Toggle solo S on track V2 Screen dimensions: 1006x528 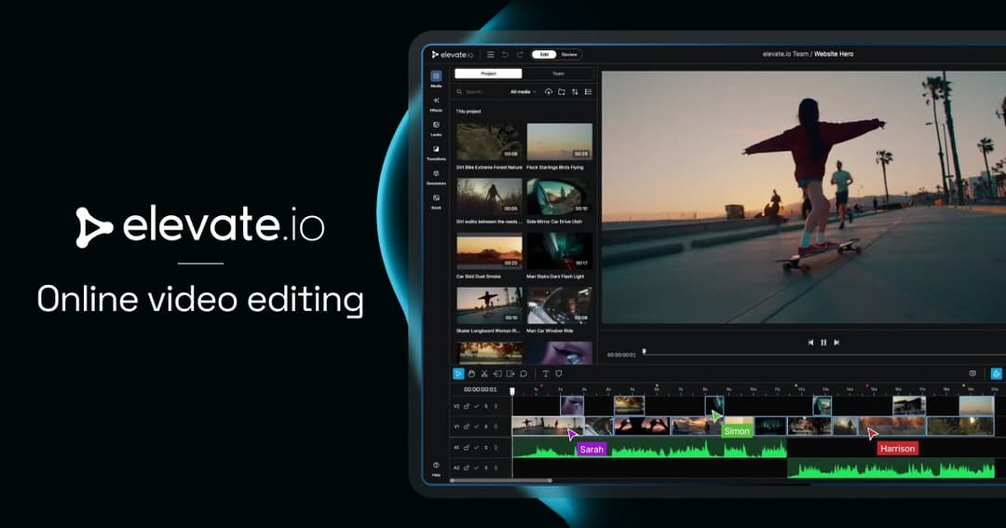(x=485, y=406)
